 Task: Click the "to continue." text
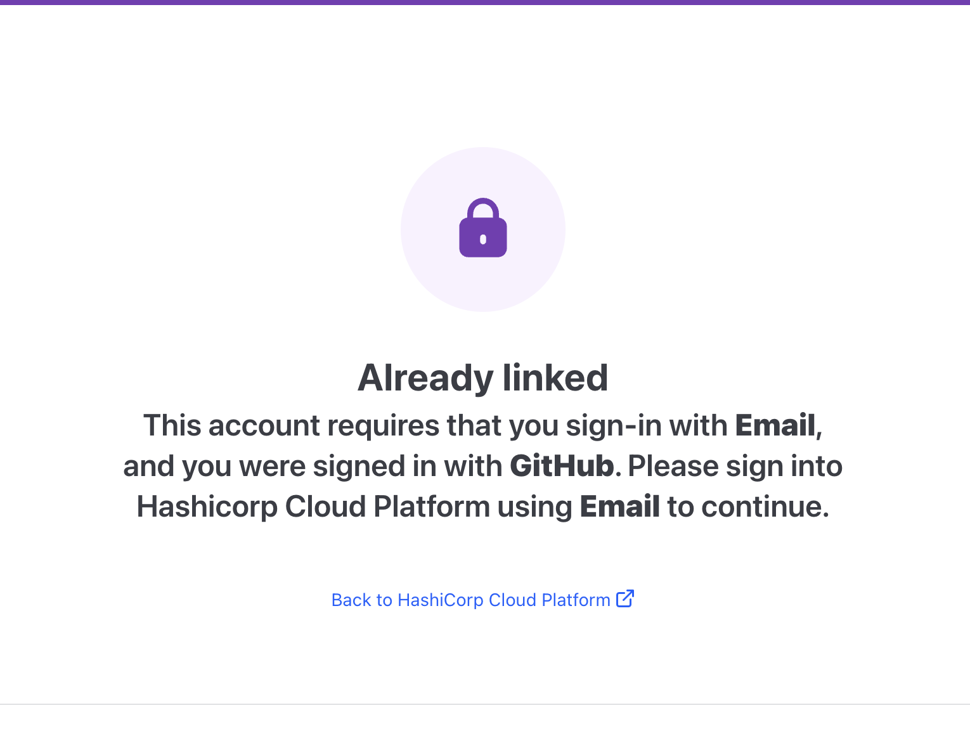click(x=748, y=506)
